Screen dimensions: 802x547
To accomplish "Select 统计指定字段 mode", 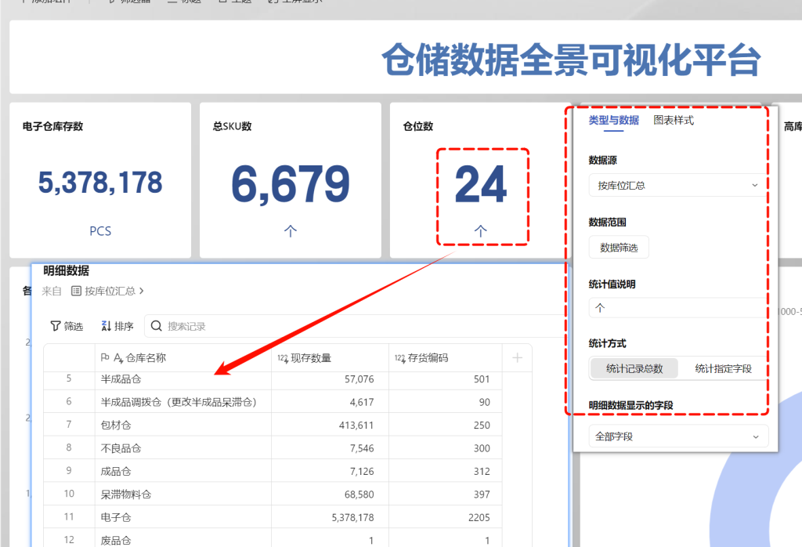I will [x=723, y=368].
